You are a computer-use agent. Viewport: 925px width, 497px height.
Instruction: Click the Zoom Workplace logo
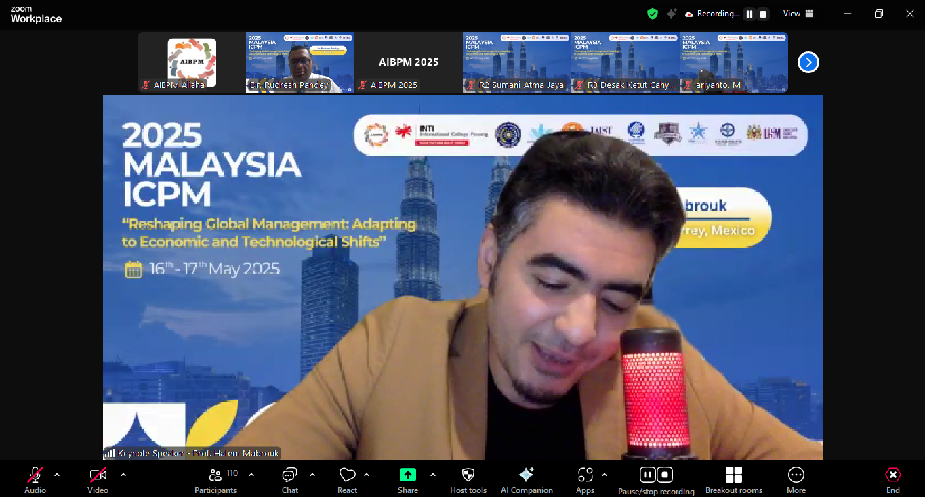click(36, 15)
